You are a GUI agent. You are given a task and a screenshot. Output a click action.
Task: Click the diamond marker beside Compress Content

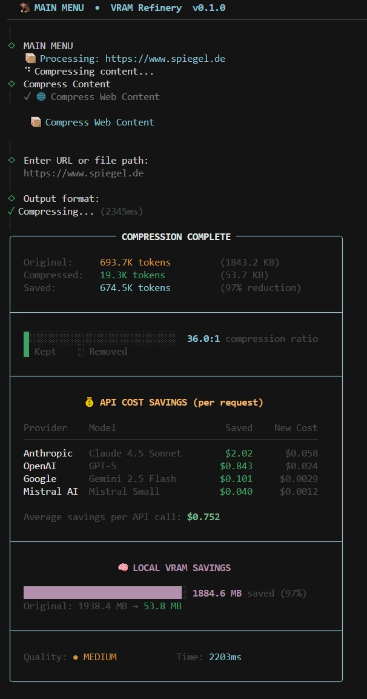point(12,84)
